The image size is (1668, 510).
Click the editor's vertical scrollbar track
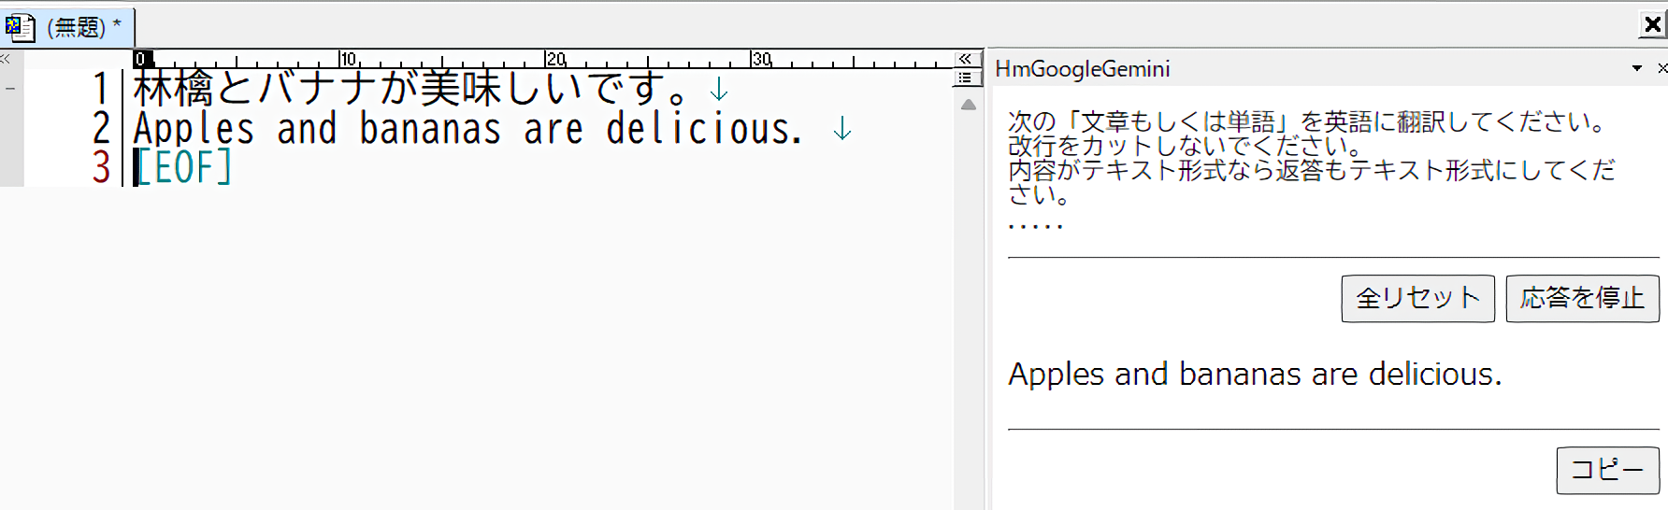click(x=969, y=308)
